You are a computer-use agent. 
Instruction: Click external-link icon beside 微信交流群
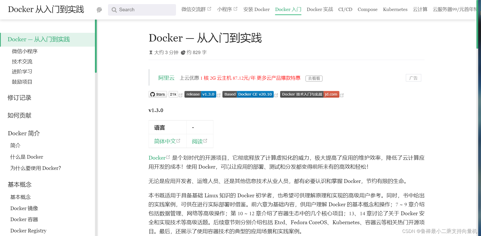pyautogui.click(x=209, y=9)
